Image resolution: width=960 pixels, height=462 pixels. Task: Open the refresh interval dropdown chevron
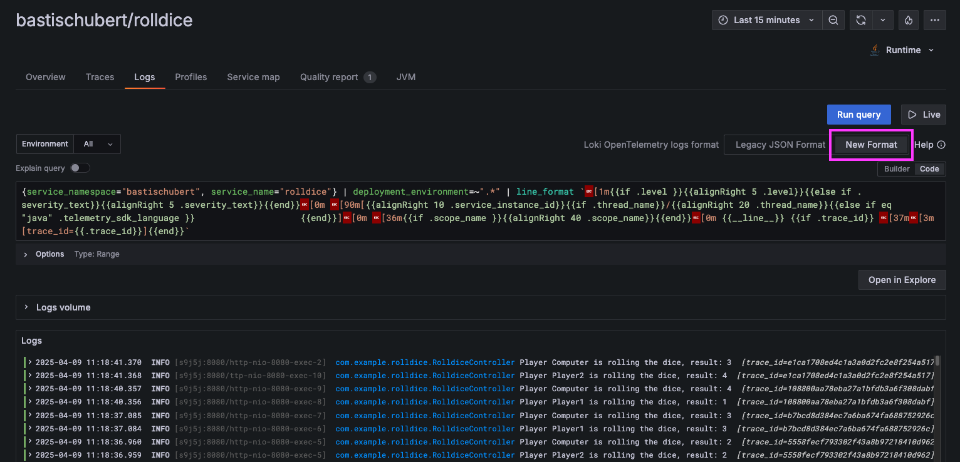click(x=882, y=20)
